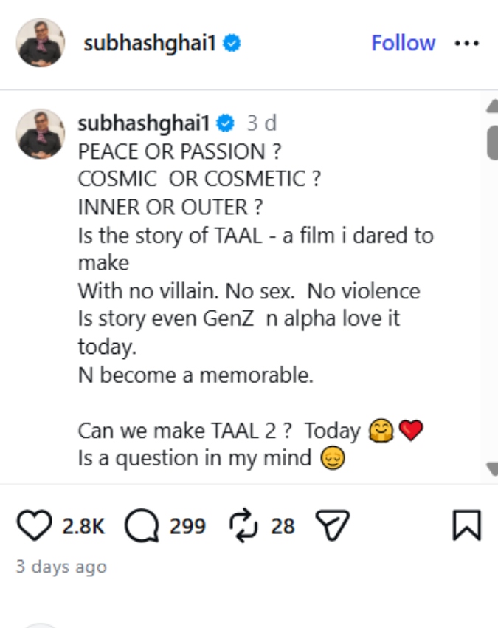
Task: Open subhashghai1 profile from header username
Action: coord(151,44)
